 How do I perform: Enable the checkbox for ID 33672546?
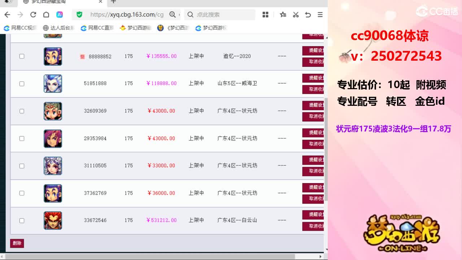click(22, 221)
